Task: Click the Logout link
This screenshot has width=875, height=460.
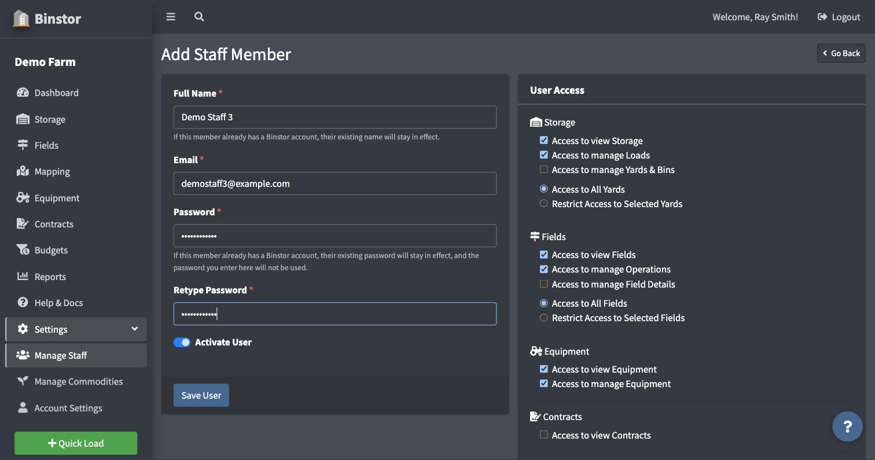Action: [839, 17]
